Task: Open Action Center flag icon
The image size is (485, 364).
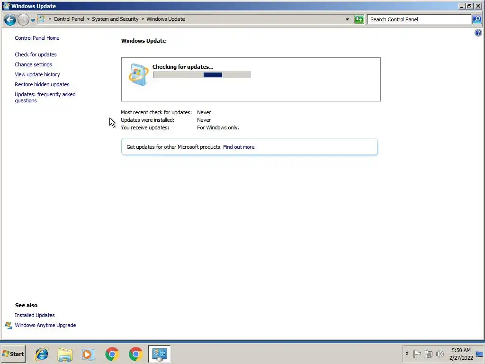Action: [x=417, y=354]
